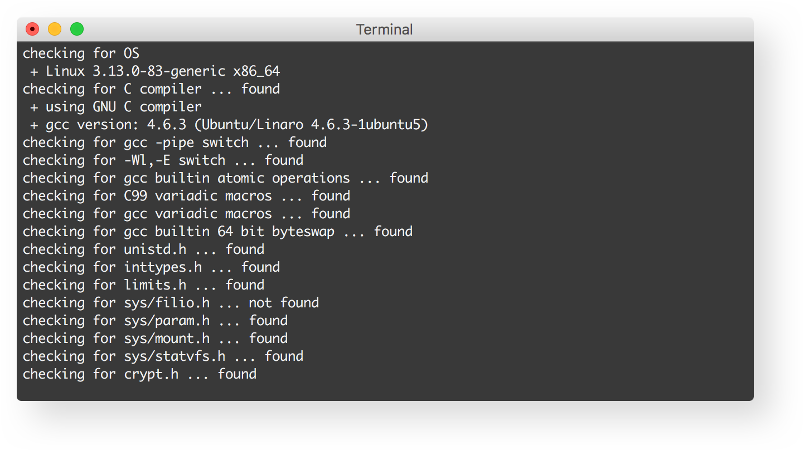Click the 'checking for C compiler' line

click(151, 89)
